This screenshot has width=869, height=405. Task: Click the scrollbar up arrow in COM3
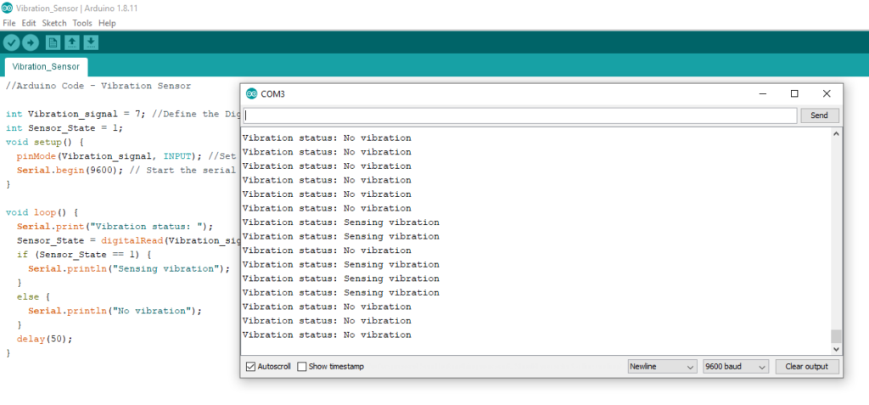tap(836, 133)
